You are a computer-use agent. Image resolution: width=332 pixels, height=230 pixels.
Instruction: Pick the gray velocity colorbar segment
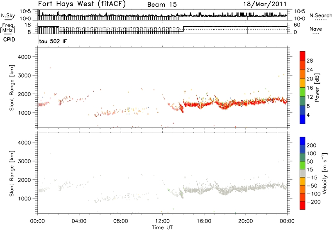coord(303,174)
